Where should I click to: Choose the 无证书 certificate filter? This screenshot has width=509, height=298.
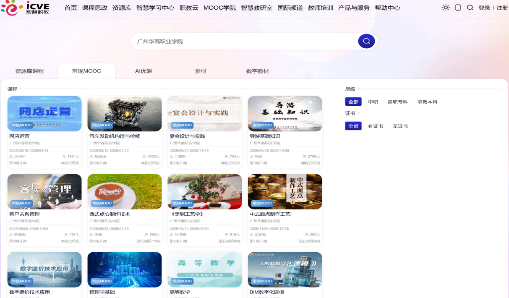pos(400,126)
